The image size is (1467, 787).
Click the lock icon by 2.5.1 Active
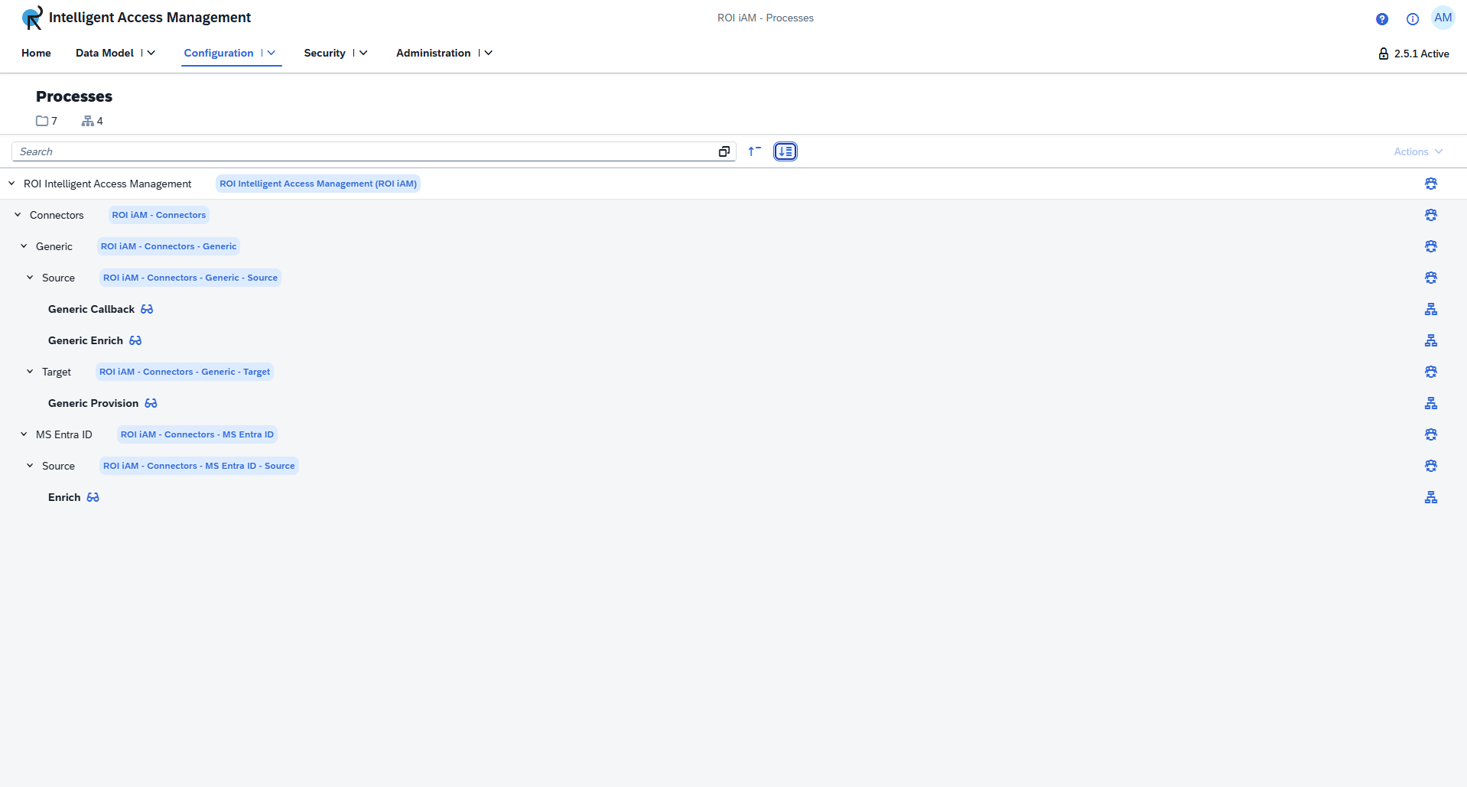click(x=1383, y=54)
